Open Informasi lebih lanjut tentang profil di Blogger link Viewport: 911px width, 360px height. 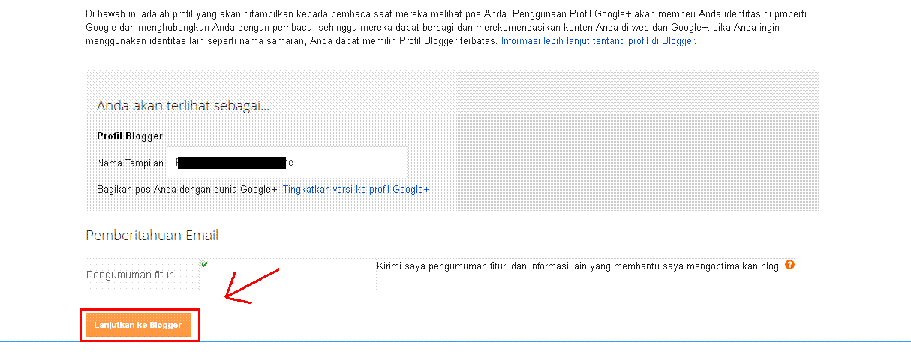point(598,41)
